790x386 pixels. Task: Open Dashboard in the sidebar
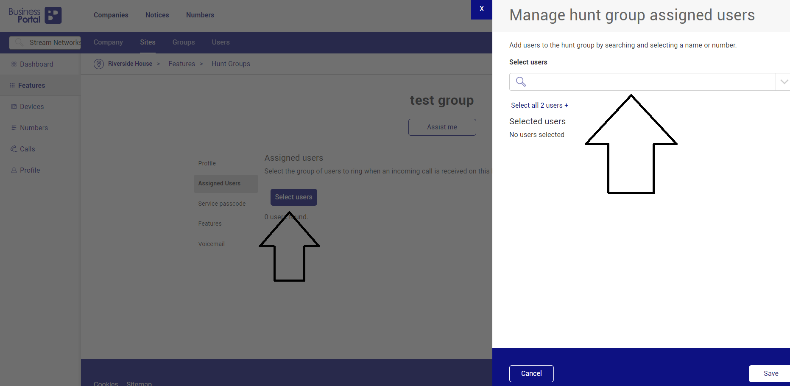coord(36,64)
